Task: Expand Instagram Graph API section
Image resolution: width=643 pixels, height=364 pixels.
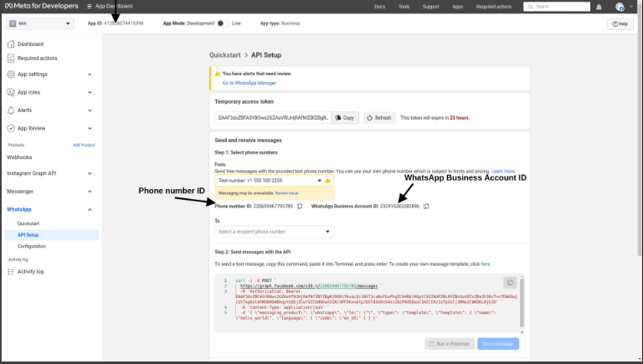Action: (x=90, y=173)
